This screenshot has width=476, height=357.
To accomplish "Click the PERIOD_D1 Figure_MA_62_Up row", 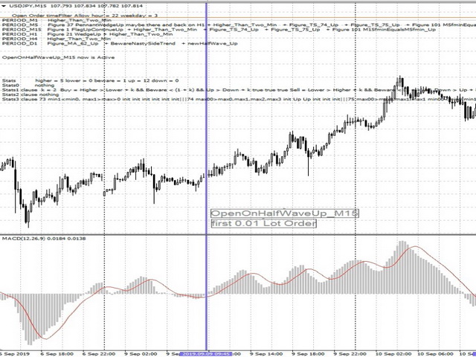I will 120,43.
